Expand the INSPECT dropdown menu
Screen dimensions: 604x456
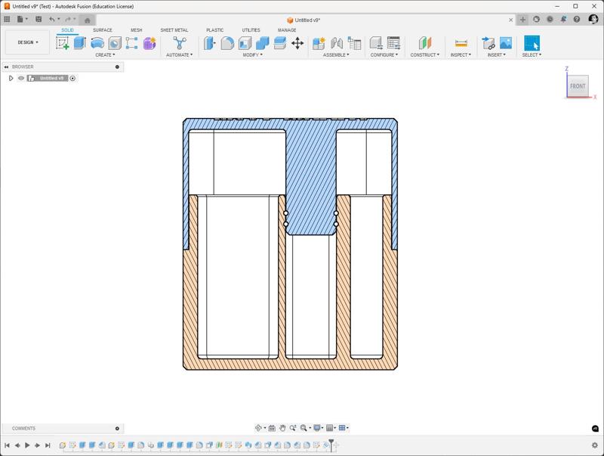461,55
